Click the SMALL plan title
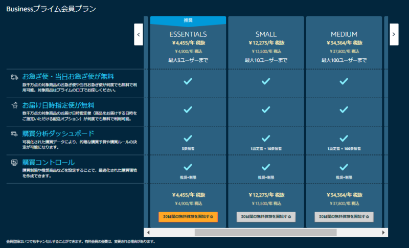This screenshot has width=409, height=248. click(266, 34)
